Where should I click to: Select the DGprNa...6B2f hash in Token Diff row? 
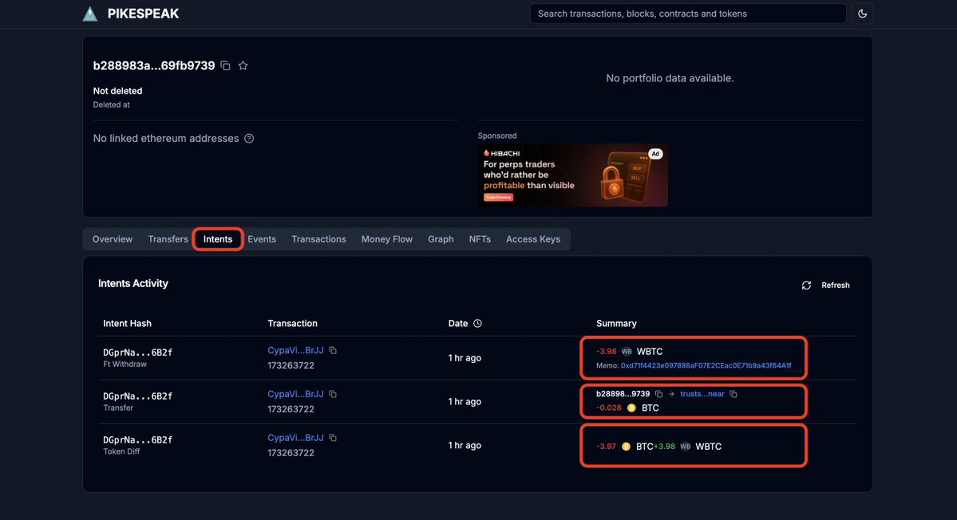click(x=137, y=439)
